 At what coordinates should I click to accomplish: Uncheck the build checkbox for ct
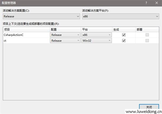[x=124, y=41]
